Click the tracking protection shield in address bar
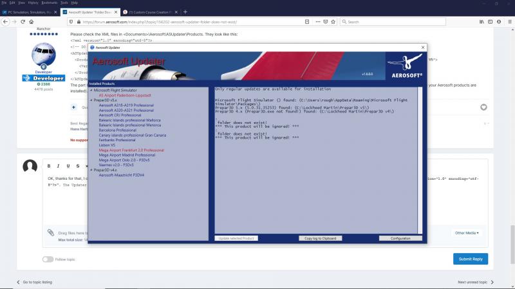515x289 pixels. tap(71, 22)
